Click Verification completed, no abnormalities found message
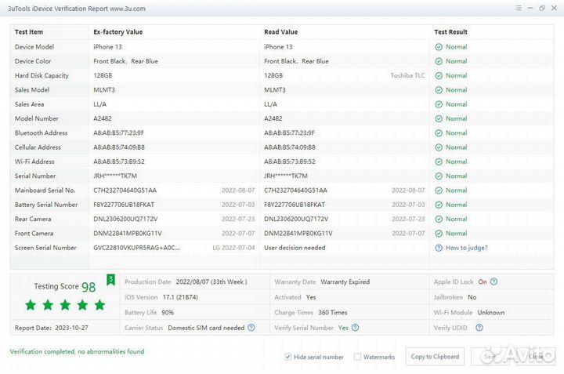The height and width of the screenshot is (374, 564). [77, 351]
